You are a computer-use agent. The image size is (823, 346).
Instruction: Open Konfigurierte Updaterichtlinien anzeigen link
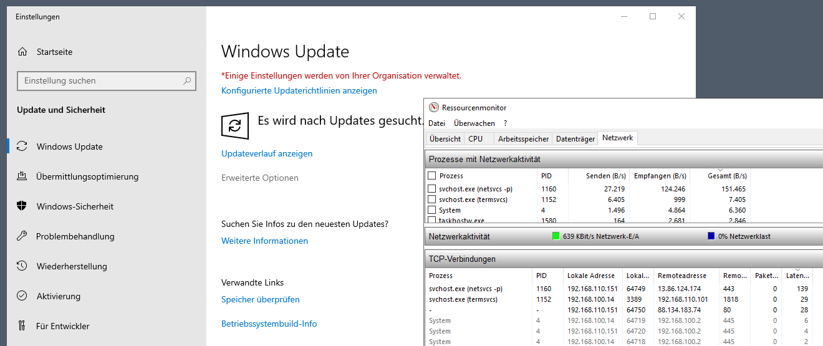pos(299,90)
